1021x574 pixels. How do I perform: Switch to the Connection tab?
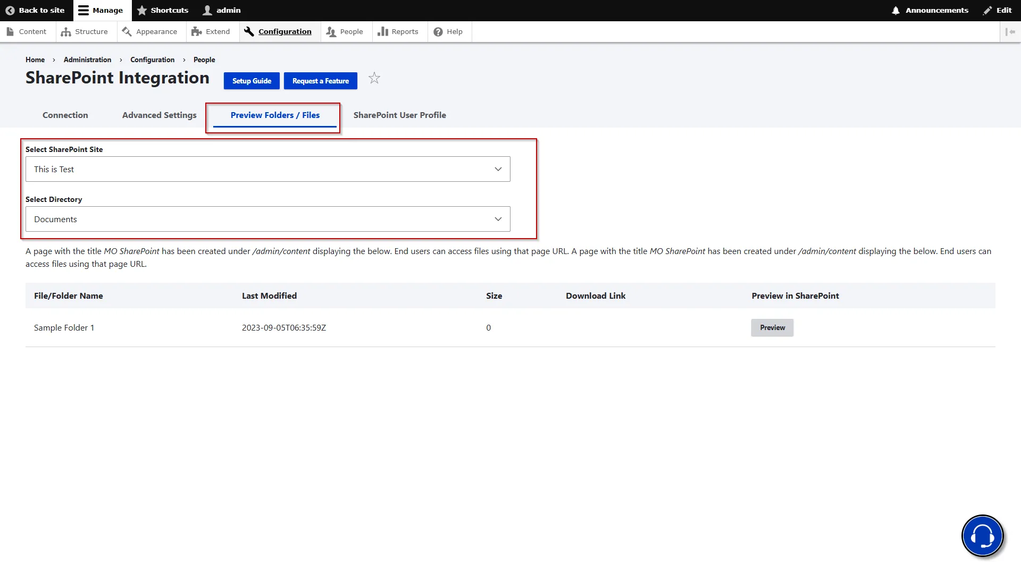[65, 115]
